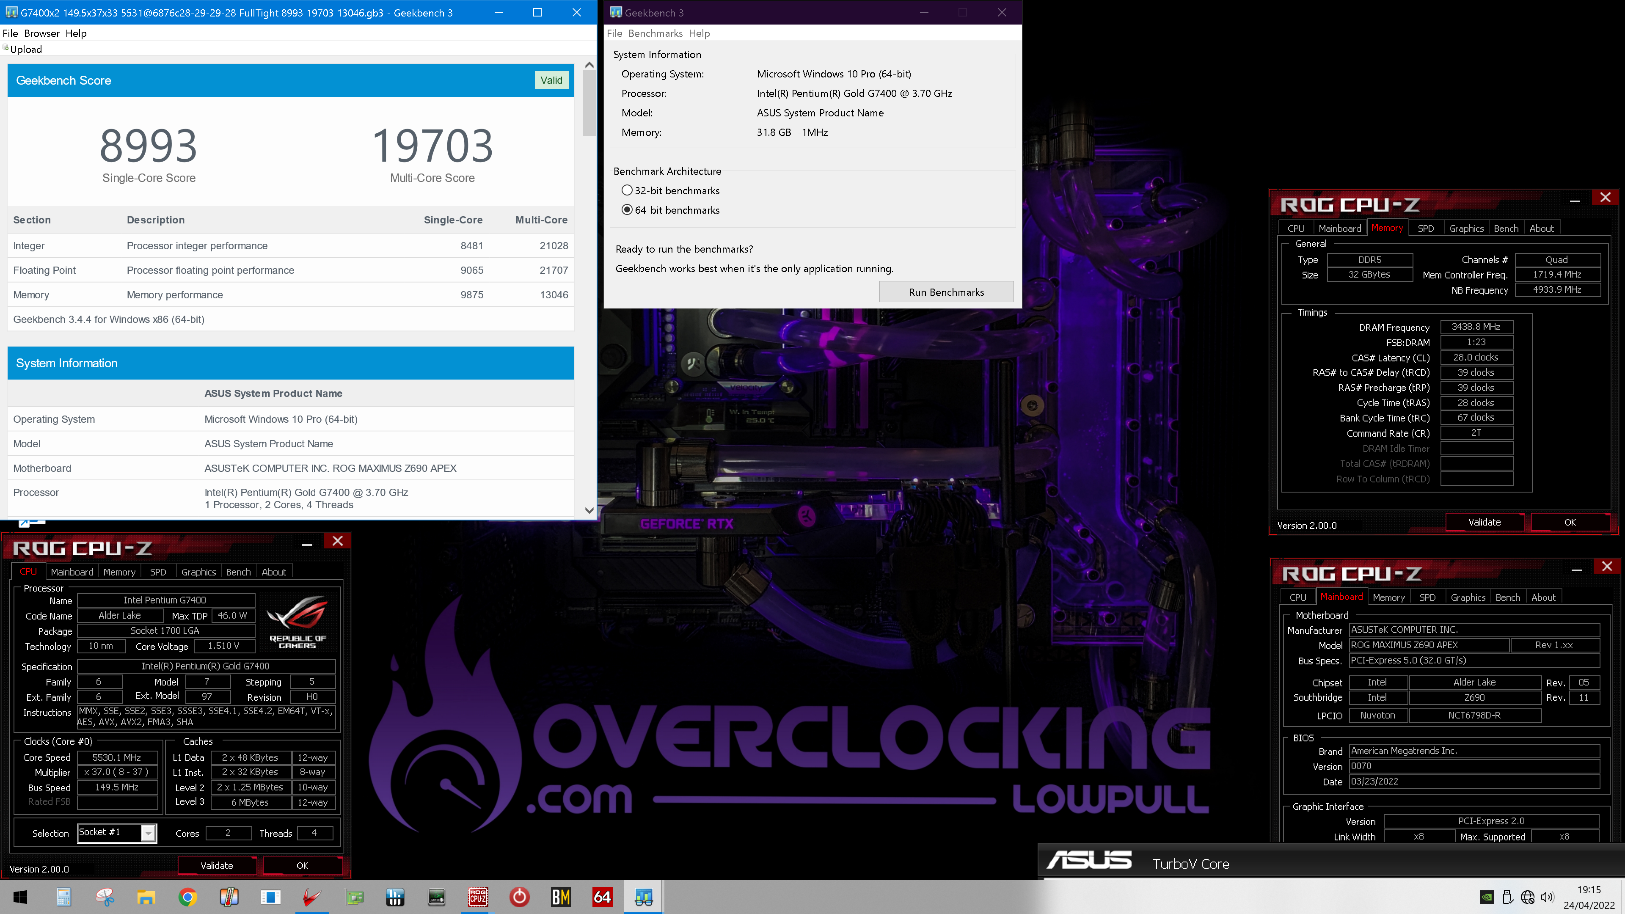The height and width of the screenshot is (914, 1625).
Task: Switch to SPD tab in CPU tab CPU-Z window
Action: (158, 572)
